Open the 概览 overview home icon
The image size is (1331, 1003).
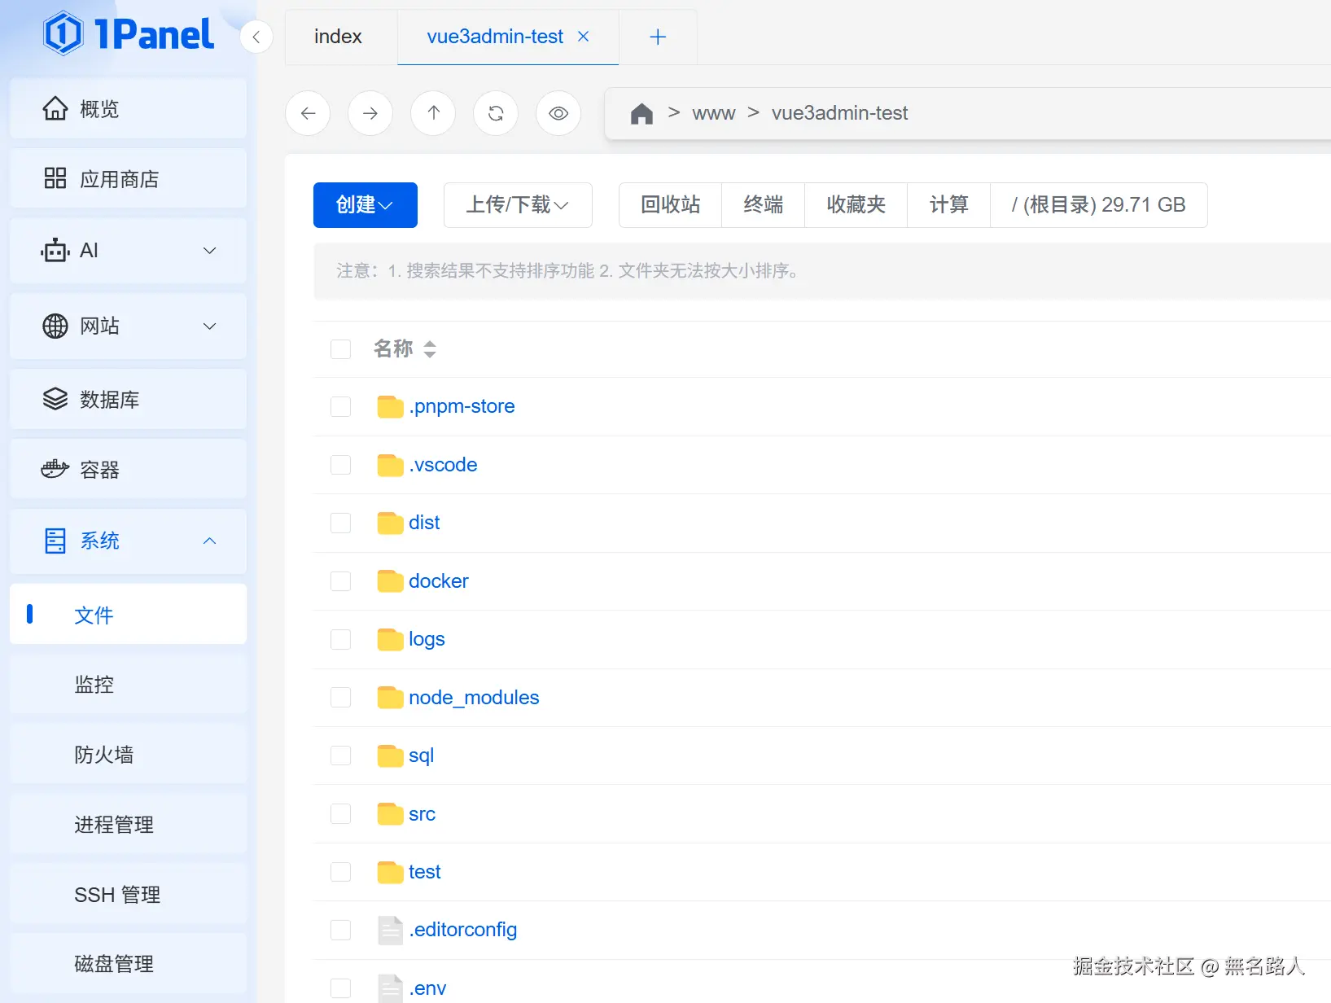[x=55, y=108]
